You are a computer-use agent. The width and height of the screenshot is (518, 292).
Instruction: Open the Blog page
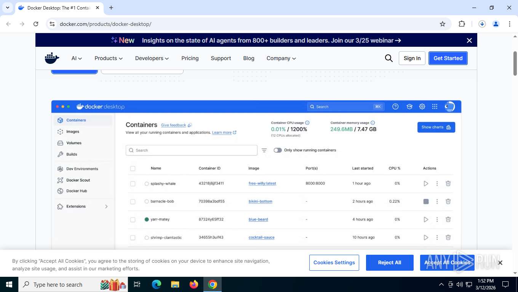click(x=249, y=58)
